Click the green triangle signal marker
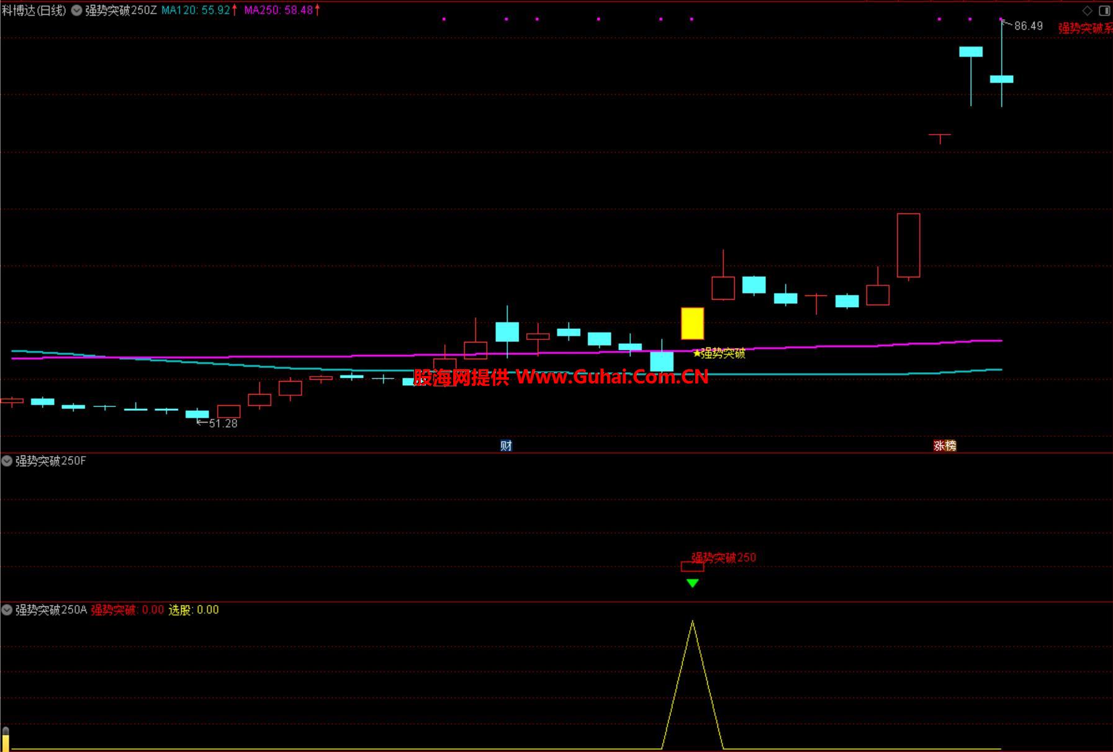The width and height of the screenshot is (1113, 752). [693, 583]
